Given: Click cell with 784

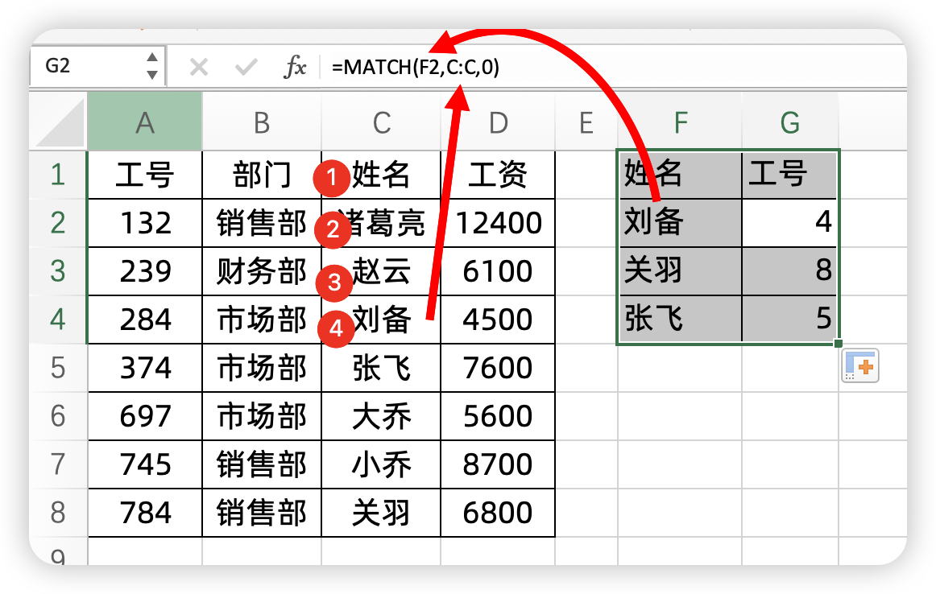Looking at the screenshot, I should coord(145,513).
